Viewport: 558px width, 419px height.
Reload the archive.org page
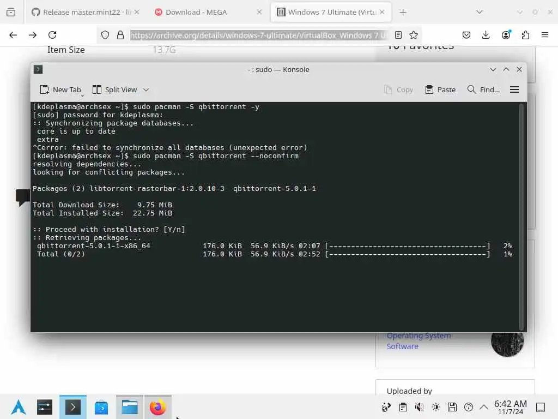(x=52, y=35)
